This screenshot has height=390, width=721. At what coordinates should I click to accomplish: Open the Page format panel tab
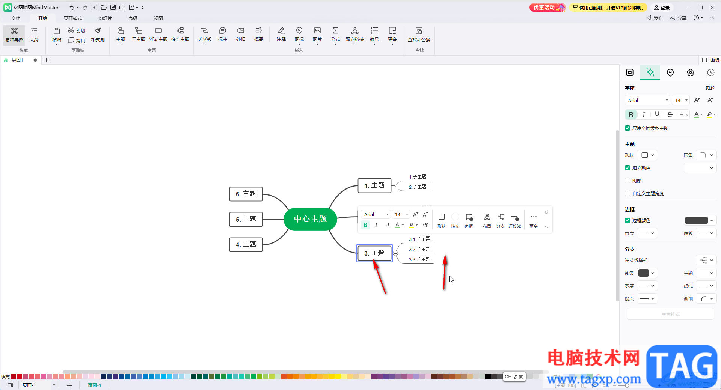(630, 72)
